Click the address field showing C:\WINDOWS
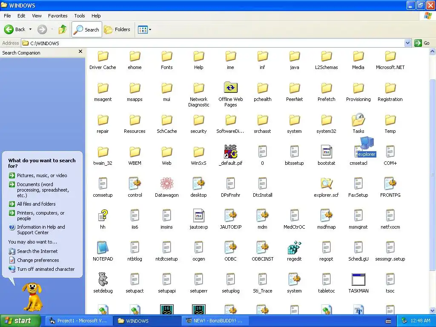 pyautogui.click(x=213, y=43)
